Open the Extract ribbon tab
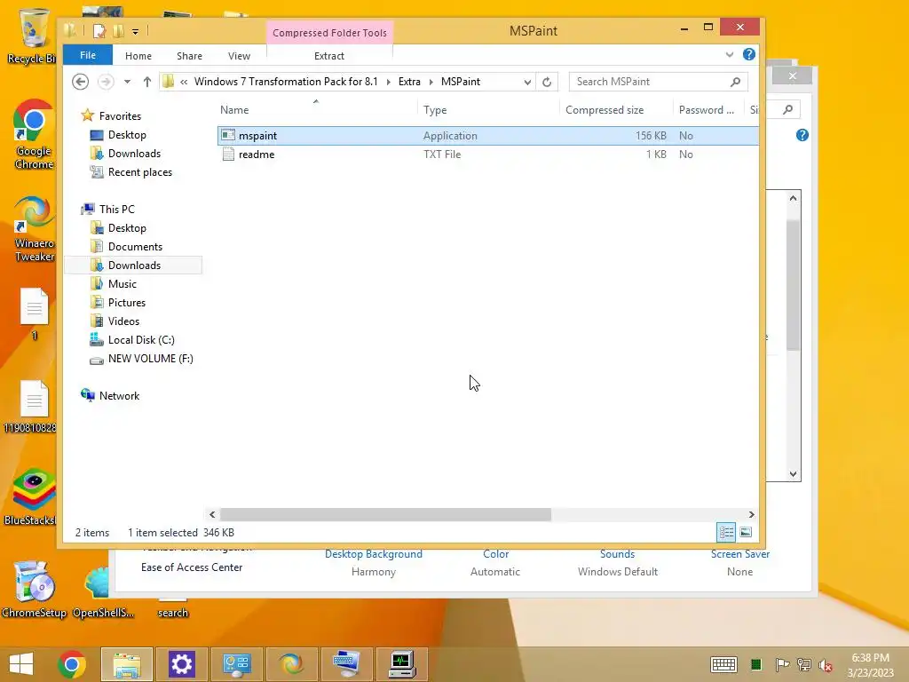 [x=329, y=56]
